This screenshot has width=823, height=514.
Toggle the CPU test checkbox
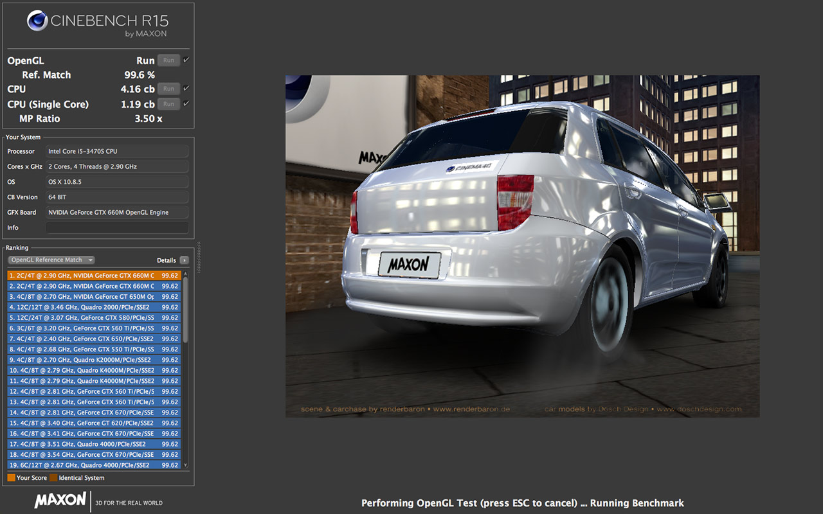point(186,88)
